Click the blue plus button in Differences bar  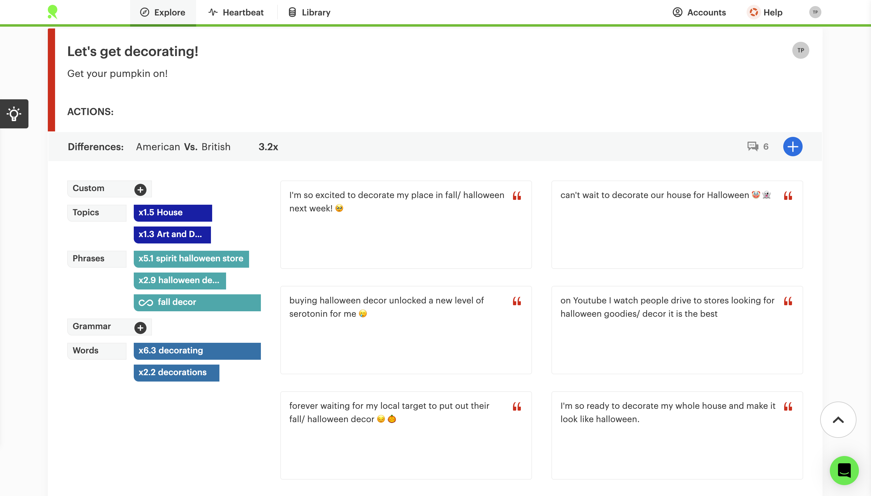792,147
